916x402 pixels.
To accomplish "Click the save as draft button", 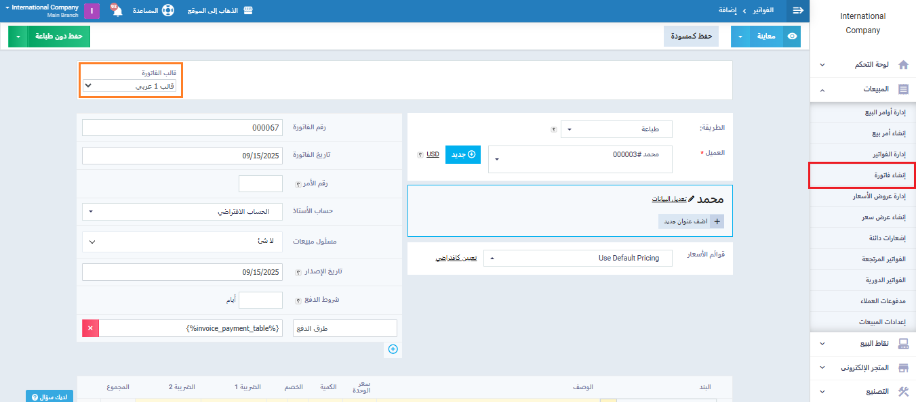I will click(x=691, y=37).
